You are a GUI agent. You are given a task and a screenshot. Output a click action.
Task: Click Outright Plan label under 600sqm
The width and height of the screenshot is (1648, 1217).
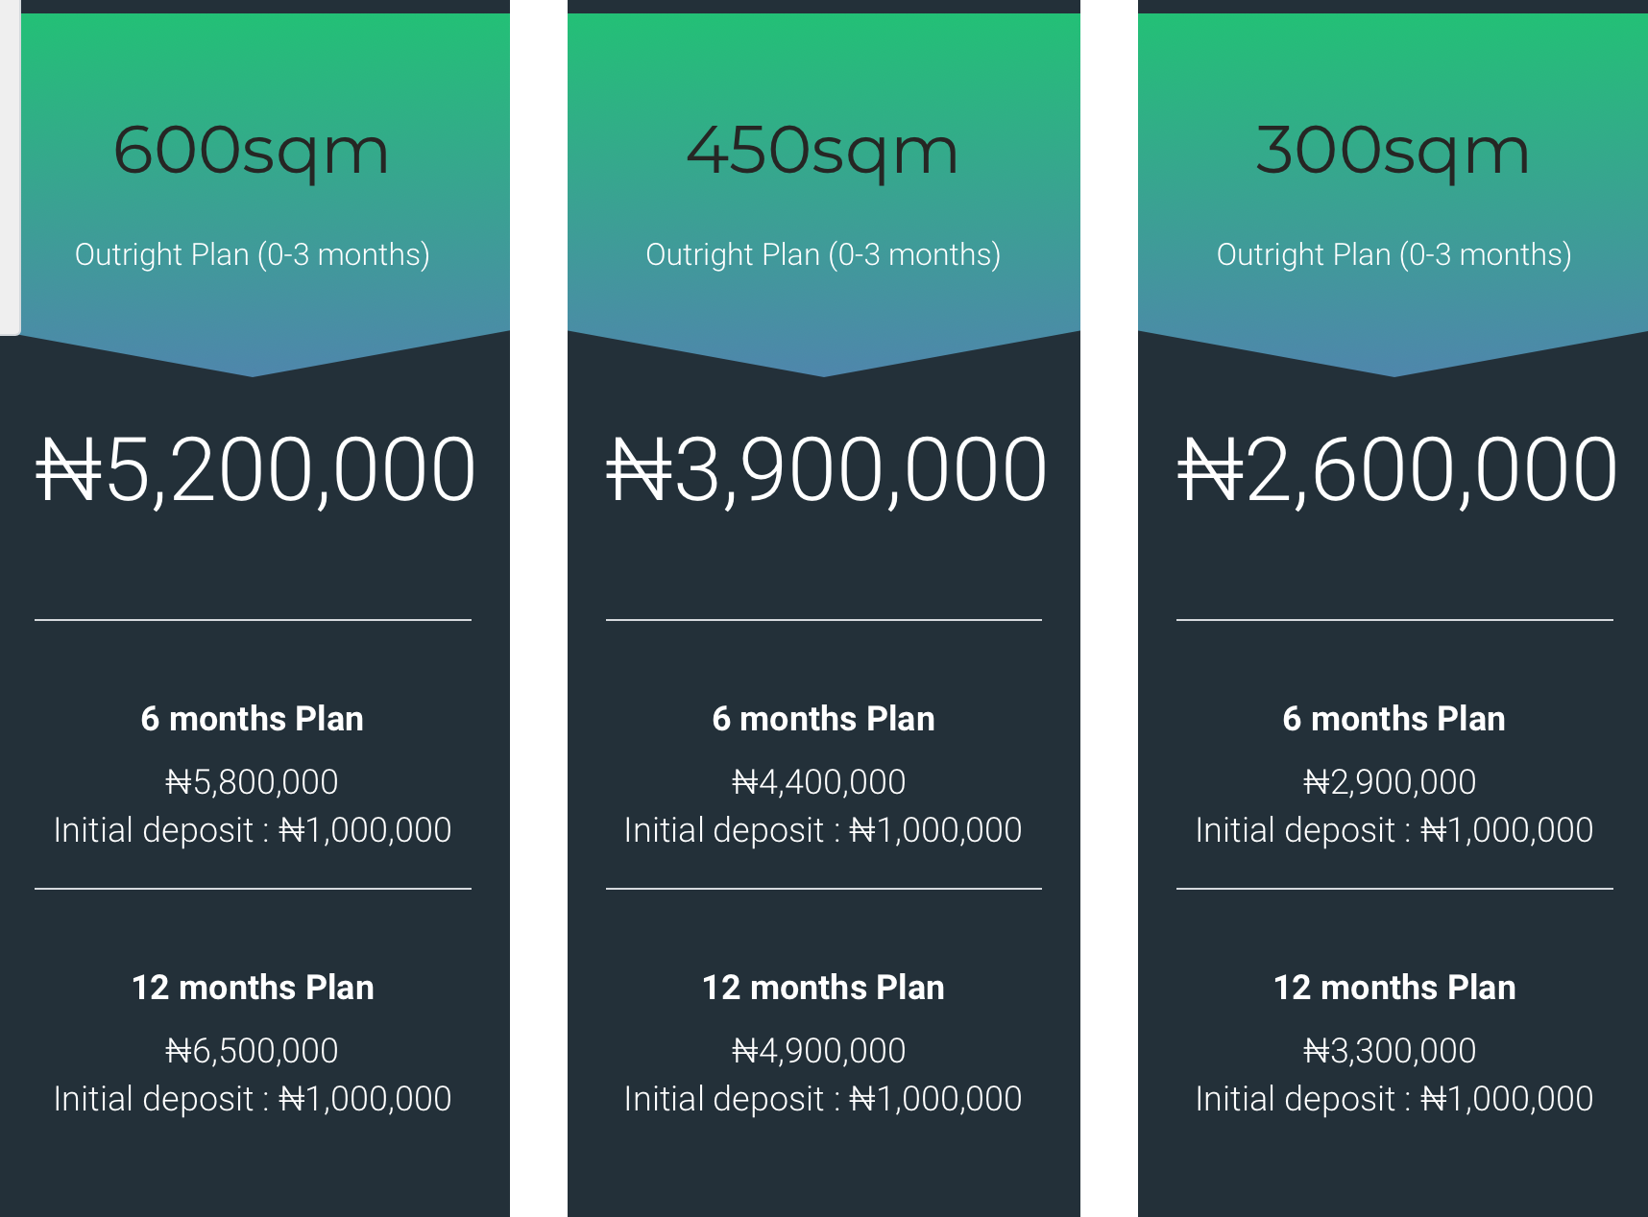click(253, 254)
